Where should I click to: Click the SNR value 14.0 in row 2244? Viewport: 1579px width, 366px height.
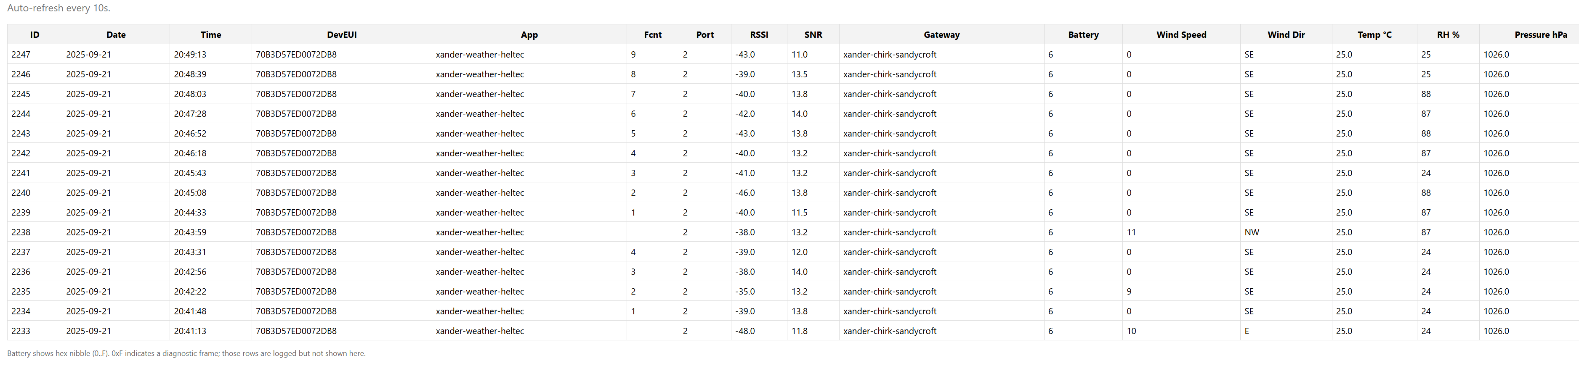pos(799,114)
